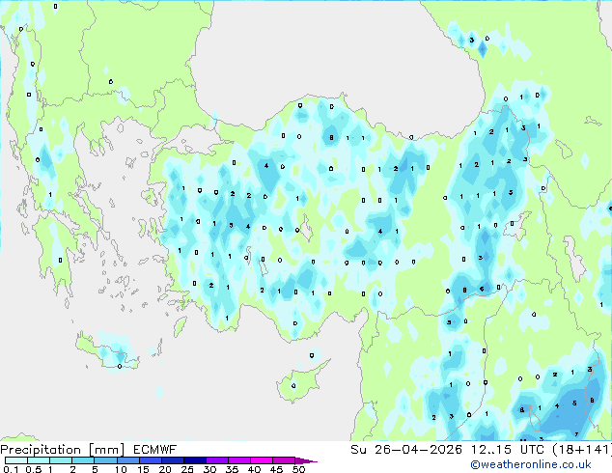Click the 0.5–1 mm legend swatch

39,460
